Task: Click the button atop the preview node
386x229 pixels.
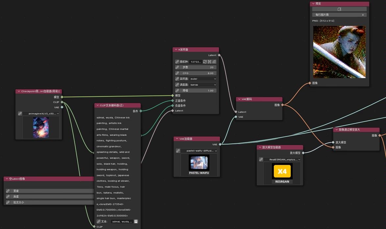Action: pos(339,9)
